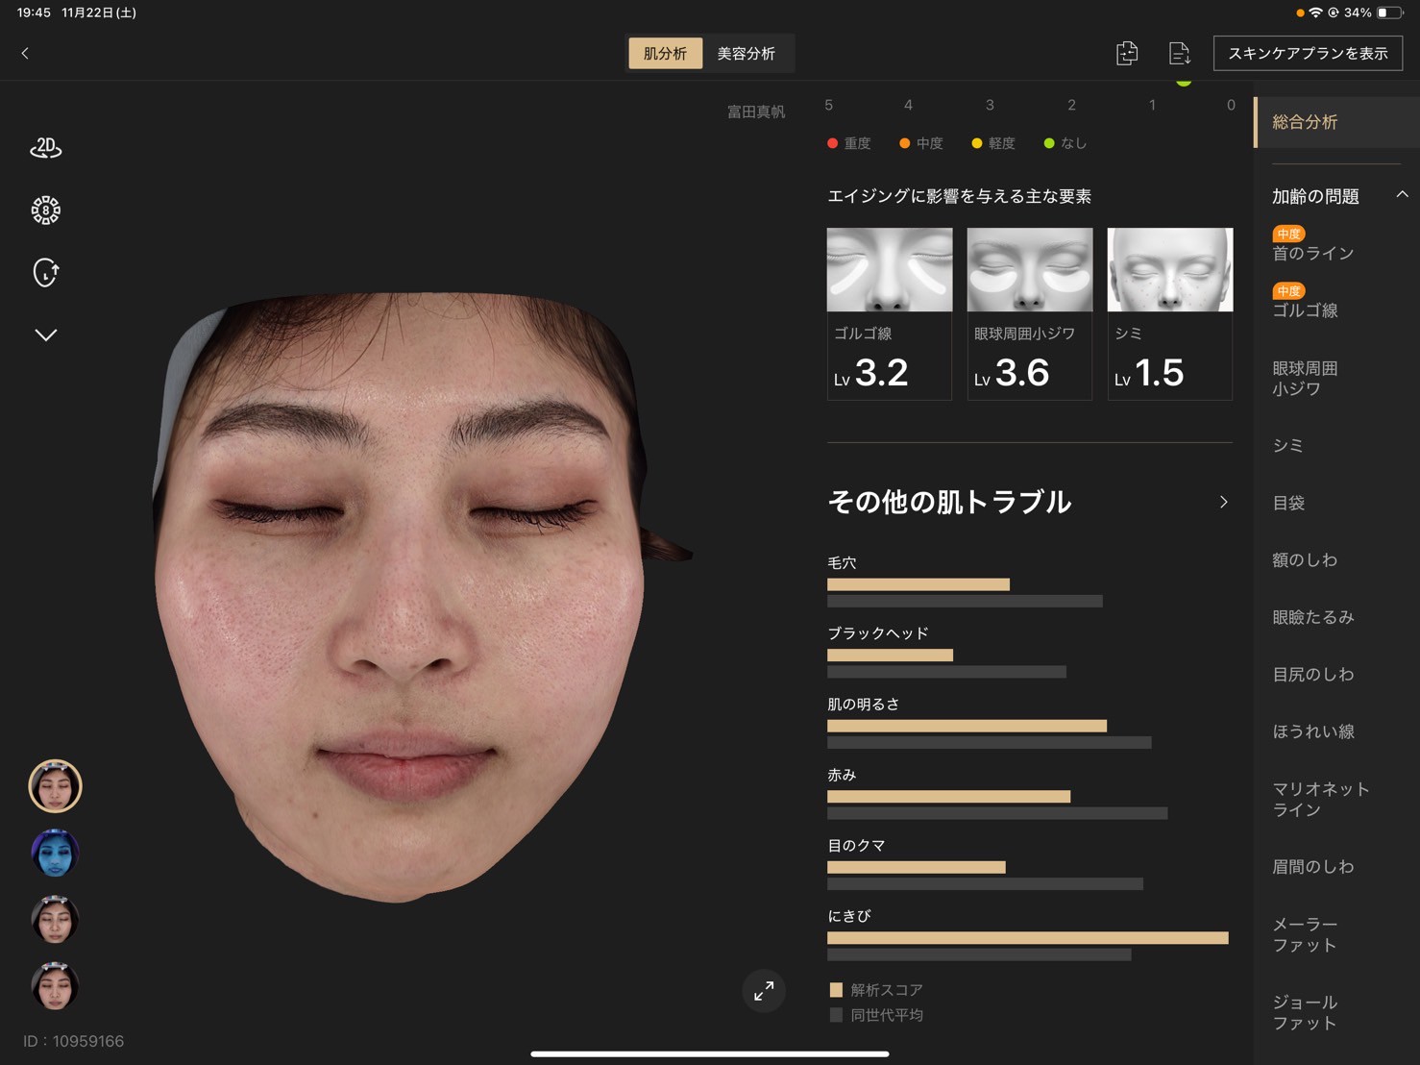This screenshot has height=1065, width=1420.
Task: Open the シミ Lv 1.5 card
Action: (1169, 313)
